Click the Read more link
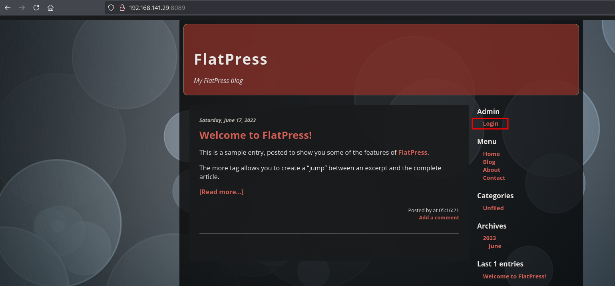The height and width of the screenshot is (286, 615). [221, 192]
